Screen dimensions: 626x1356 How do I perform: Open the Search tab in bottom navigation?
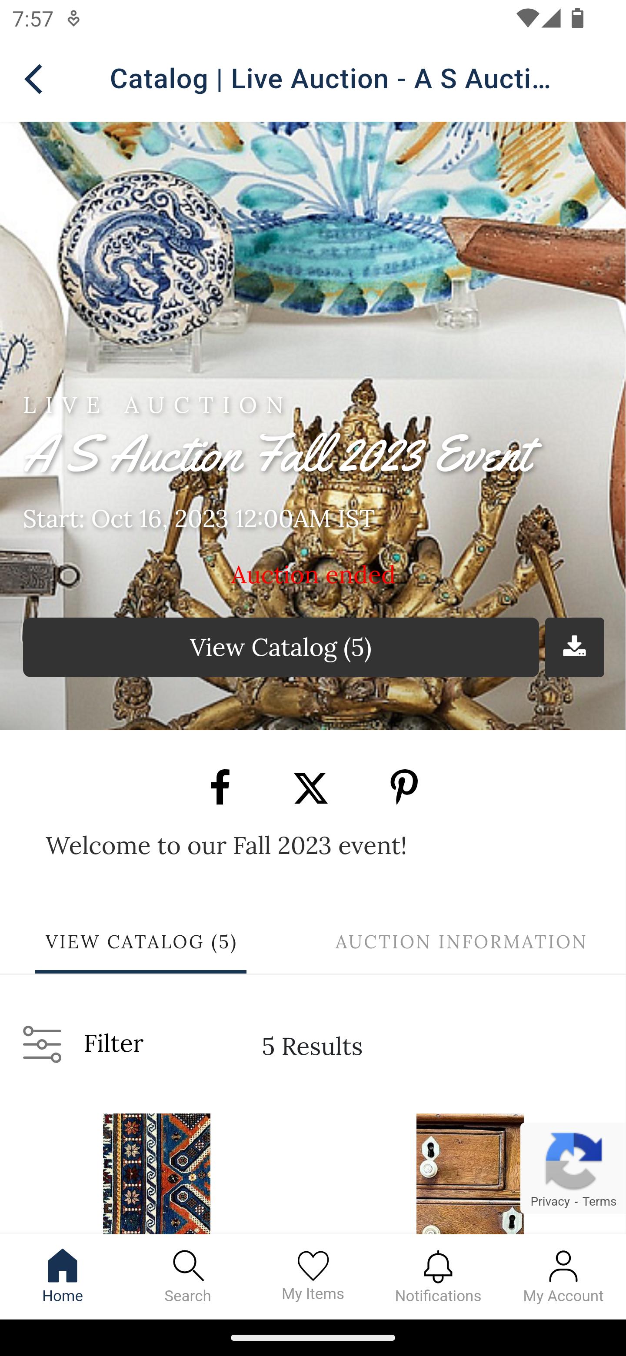point(188,1276)
